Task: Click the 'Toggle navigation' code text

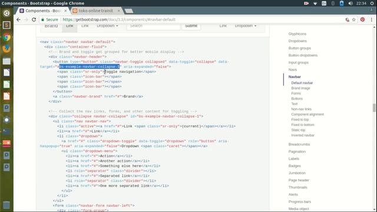Action: (x=123, y=72)
